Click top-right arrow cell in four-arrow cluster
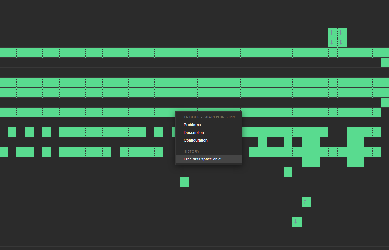 pyautogui.click(x=342, y=33)
